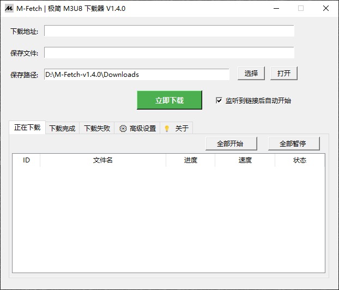339x290 pixels.
Task: Click 全部开始 to start all downloads
Action: 231,143
